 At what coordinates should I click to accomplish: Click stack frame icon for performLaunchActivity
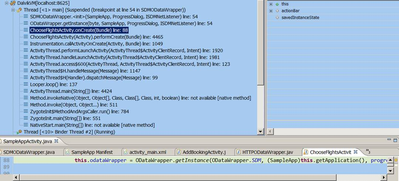click(x=26, y=51)
